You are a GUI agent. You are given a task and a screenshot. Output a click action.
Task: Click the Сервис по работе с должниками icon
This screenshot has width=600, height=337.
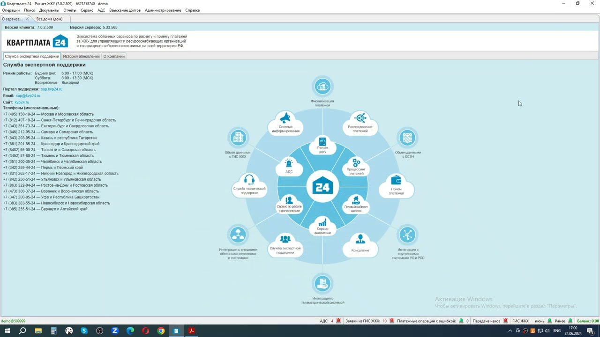pos(289,200)
